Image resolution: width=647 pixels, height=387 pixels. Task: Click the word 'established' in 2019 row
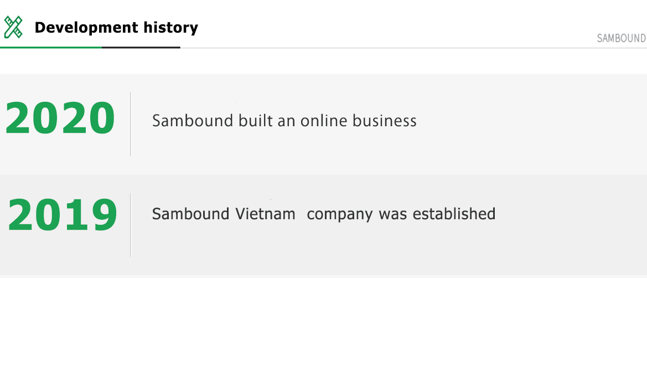tap(454, 214)
